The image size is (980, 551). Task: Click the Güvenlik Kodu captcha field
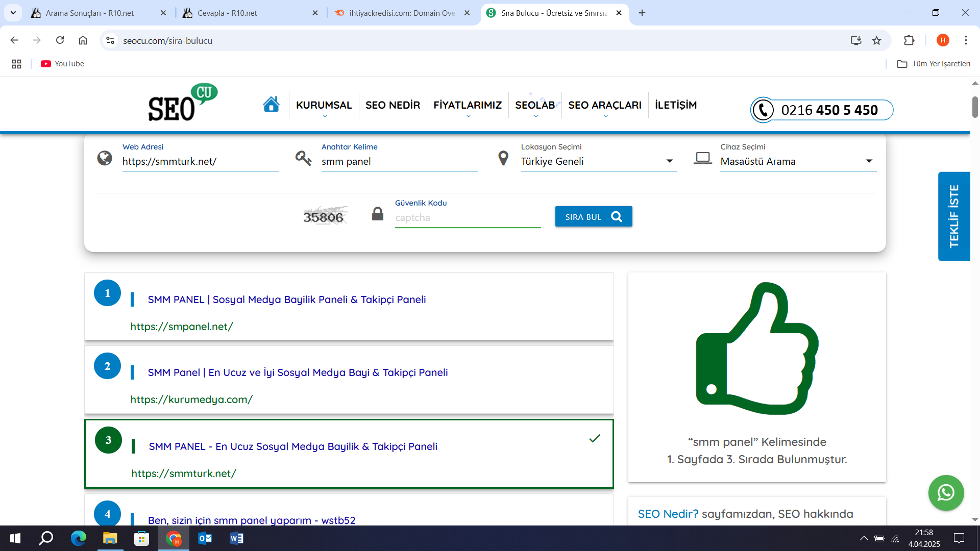click(x=468, y=218)
